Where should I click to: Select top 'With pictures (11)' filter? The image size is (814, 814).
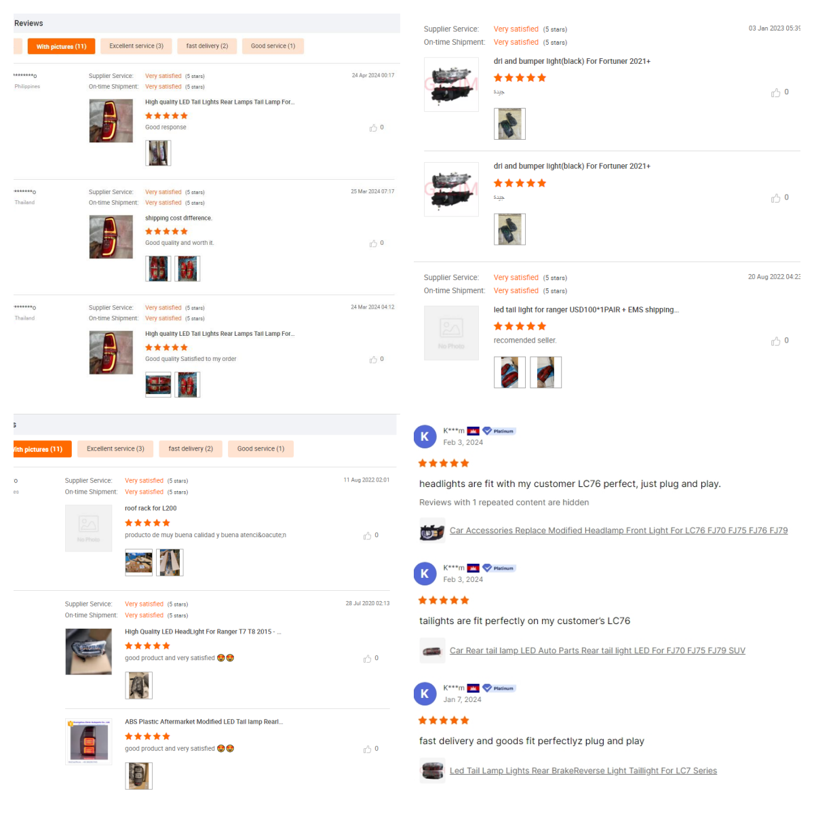point(62,46)
